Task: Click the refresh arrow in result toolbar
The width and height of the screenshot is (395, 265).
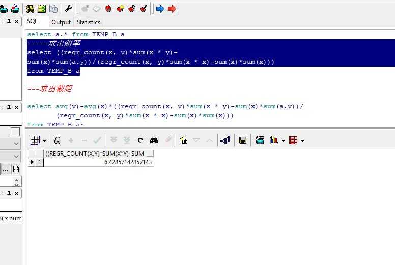Action: [140, 140]
